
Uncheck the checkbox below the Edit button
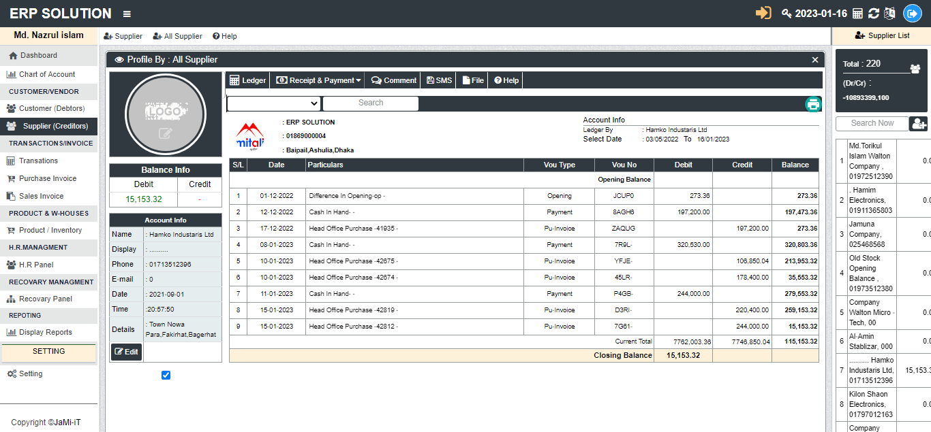point(166,375)
